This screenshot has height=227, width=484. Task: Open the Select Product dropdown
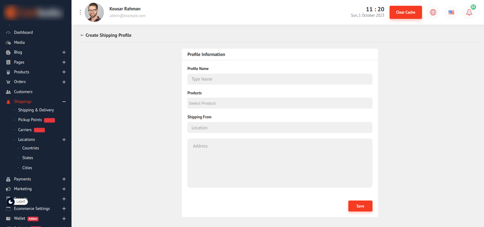pos(280,103)
